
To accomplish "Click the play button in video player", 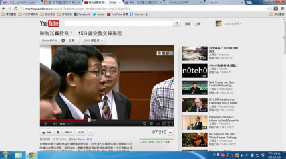I will coord(45,124).
